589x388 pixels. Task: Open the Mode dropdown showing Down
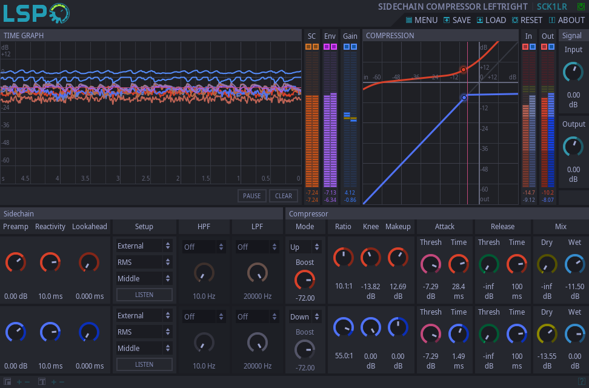(x=305, y=316)
